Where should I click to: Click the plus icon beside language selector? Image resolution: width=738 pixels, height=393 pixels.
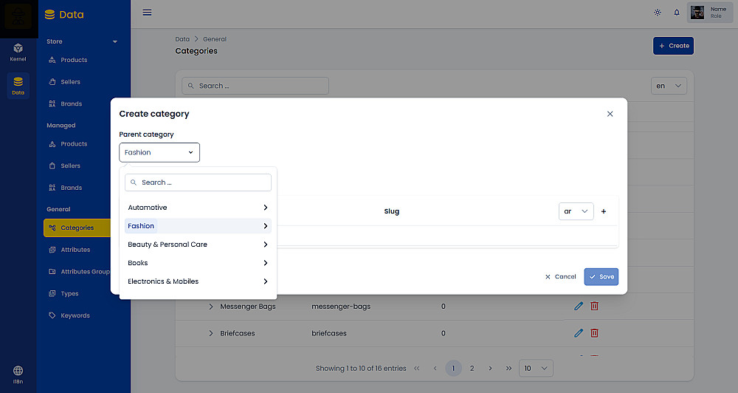(604, 211)
